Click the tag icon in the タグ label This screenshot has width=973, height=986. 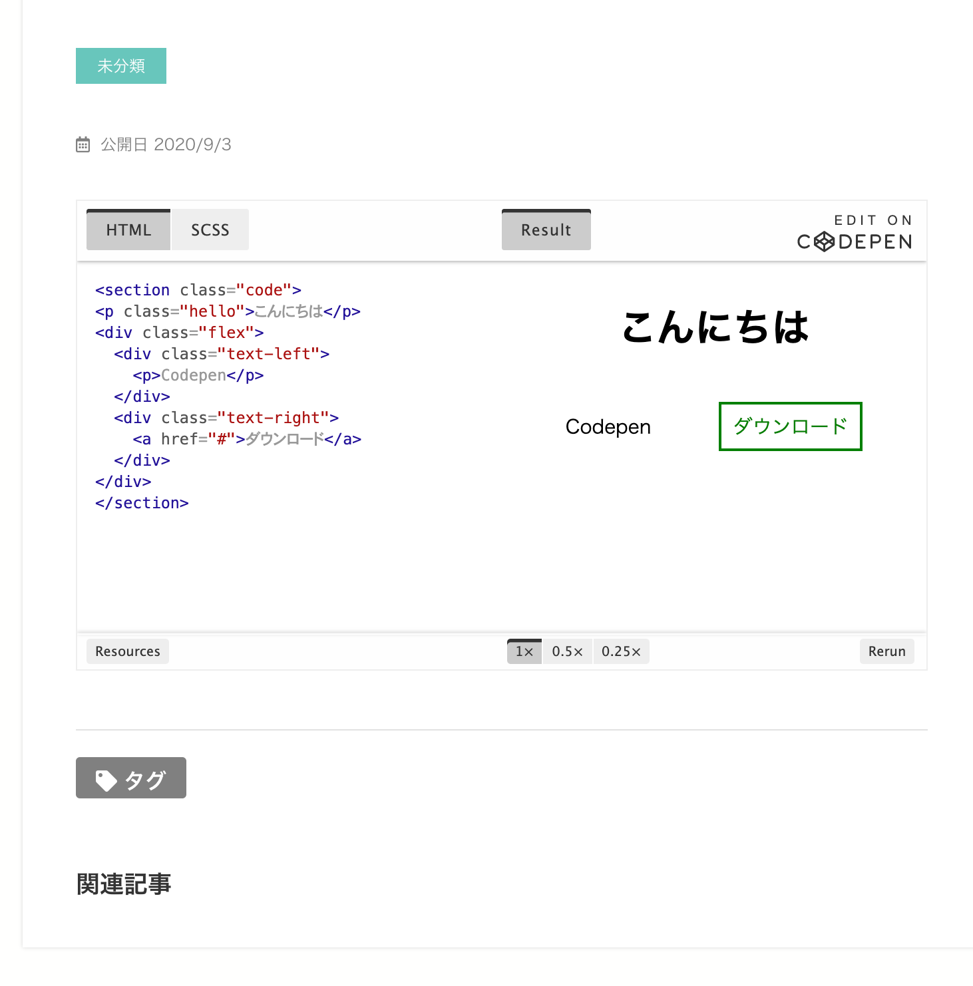[106, 780]
